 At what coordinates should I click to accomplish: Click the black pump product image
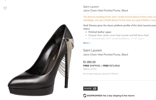[41, 60]
